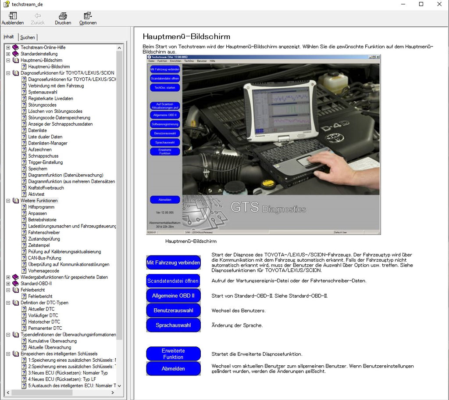449x400 pixels.
Task: Open the Registerkarte Livedaten topic
Action: point(50,98)
